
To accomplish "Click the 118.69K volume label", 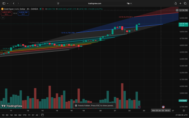I will pyautogui.click(x=183, y=100).
